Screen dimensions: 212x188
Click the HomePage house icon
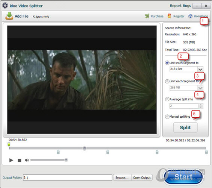[x=190, y=16]
